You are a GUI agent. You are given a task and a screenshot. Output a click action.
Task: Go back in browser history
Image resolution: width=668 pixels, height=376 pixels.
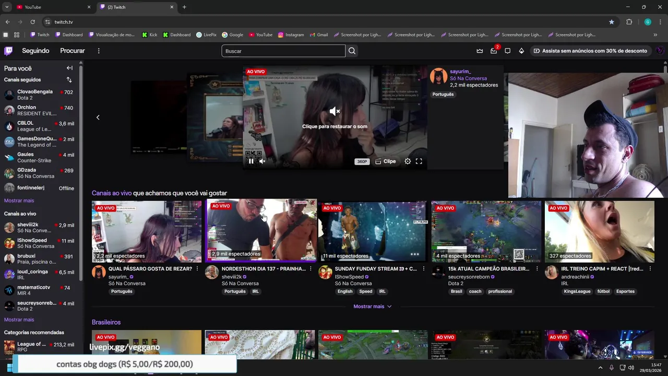click(7, 22)
